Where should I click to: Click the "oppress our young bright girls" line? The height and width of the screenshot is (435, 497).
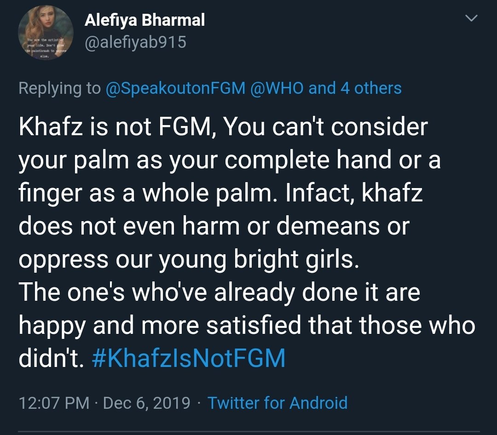pos(188,260)
